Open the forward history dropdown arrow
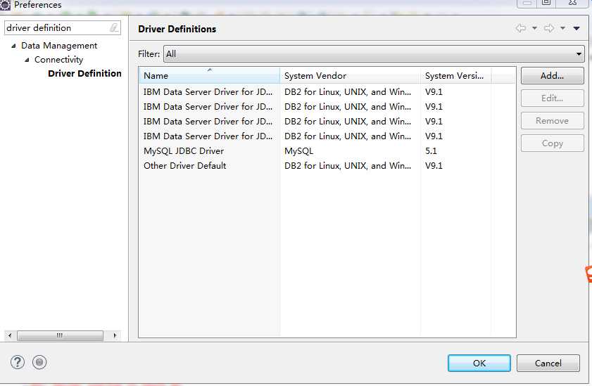This screenshot has height=386, width=592. click(x=562, y=28)
